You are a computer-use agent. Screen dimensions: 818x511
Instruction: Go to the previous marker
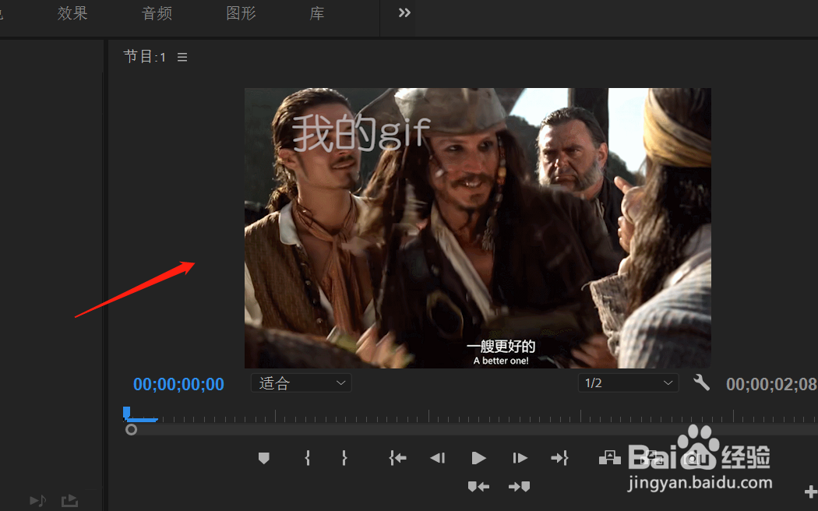point(478,487)
